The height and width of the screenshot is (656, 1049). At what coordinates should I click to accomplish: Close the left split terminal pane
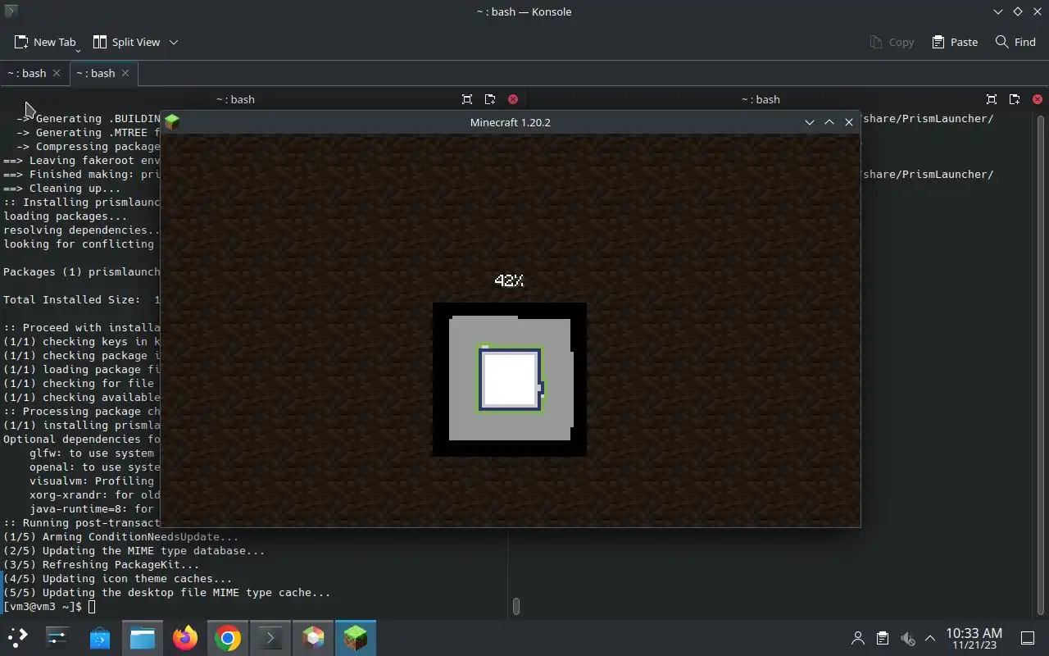[513, 99]
